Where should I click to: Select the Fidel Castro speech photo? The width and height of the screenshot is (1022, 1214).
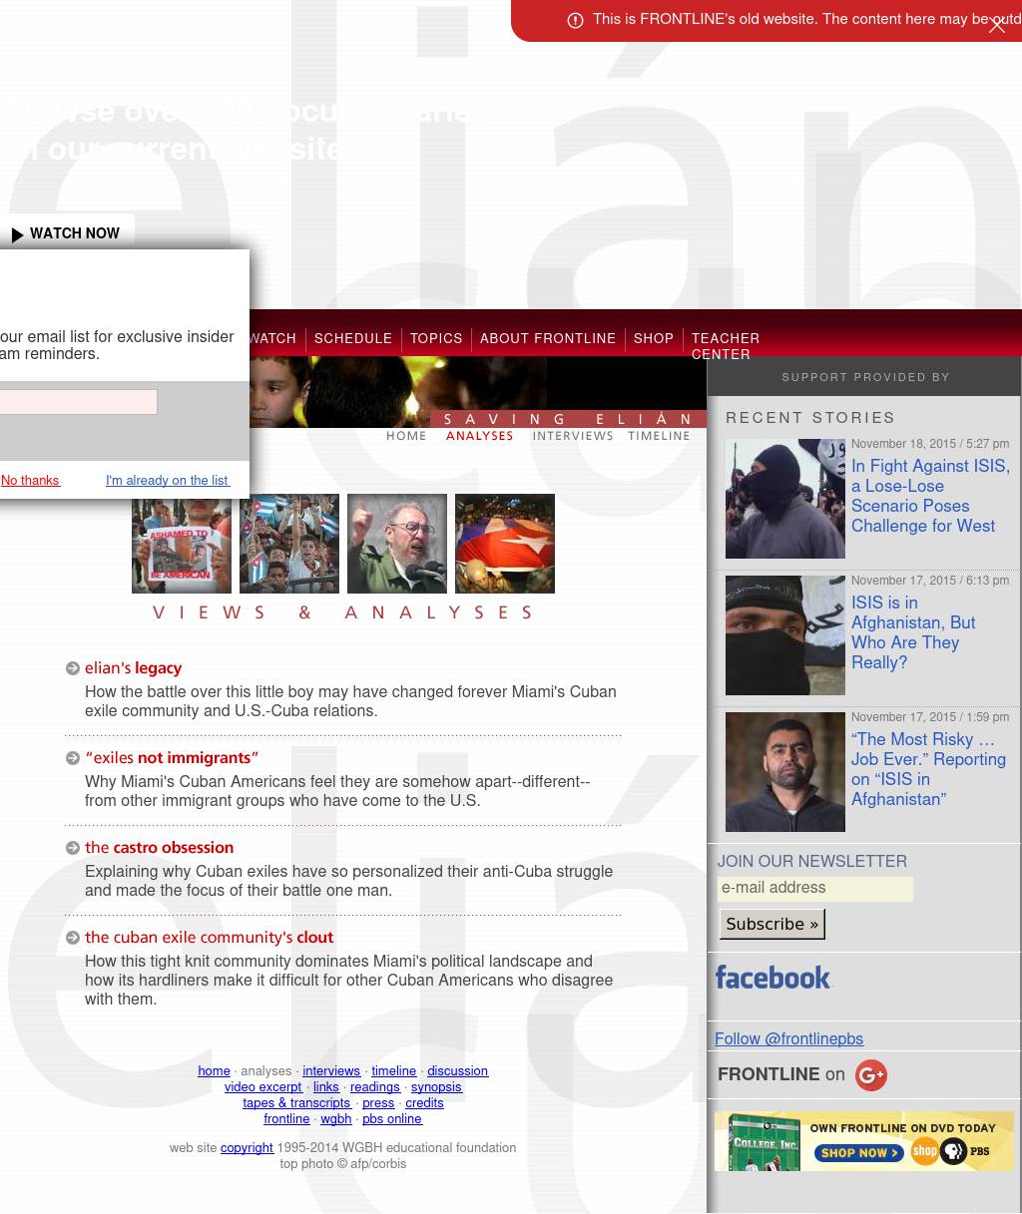[397, 544]
